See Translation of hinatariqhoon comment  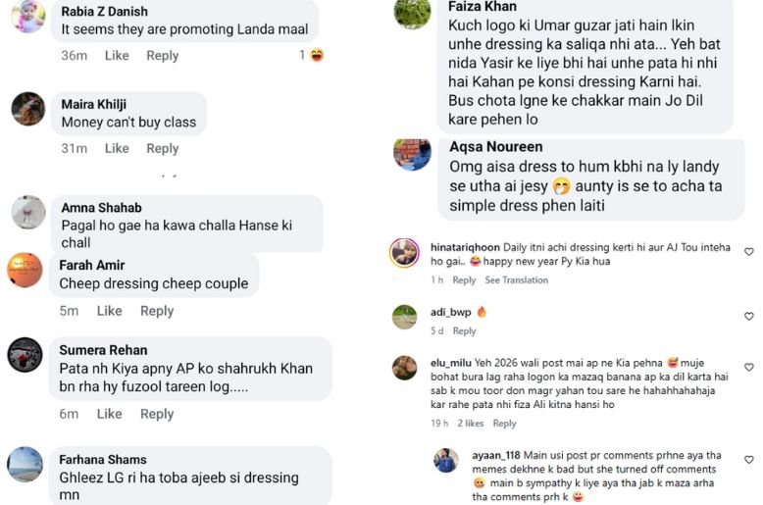click(x=516, y=280)
